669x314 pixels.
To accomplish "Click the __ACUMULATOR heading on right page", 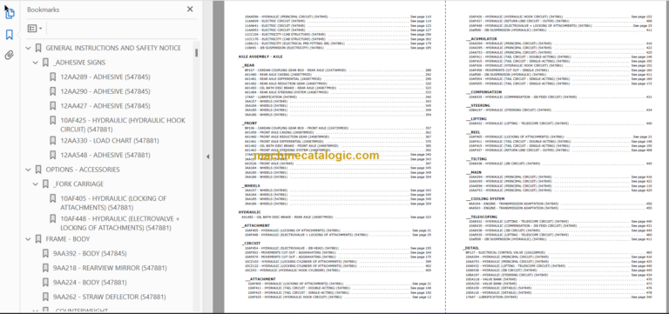I will pyautogui.click(x=481, y=39).
